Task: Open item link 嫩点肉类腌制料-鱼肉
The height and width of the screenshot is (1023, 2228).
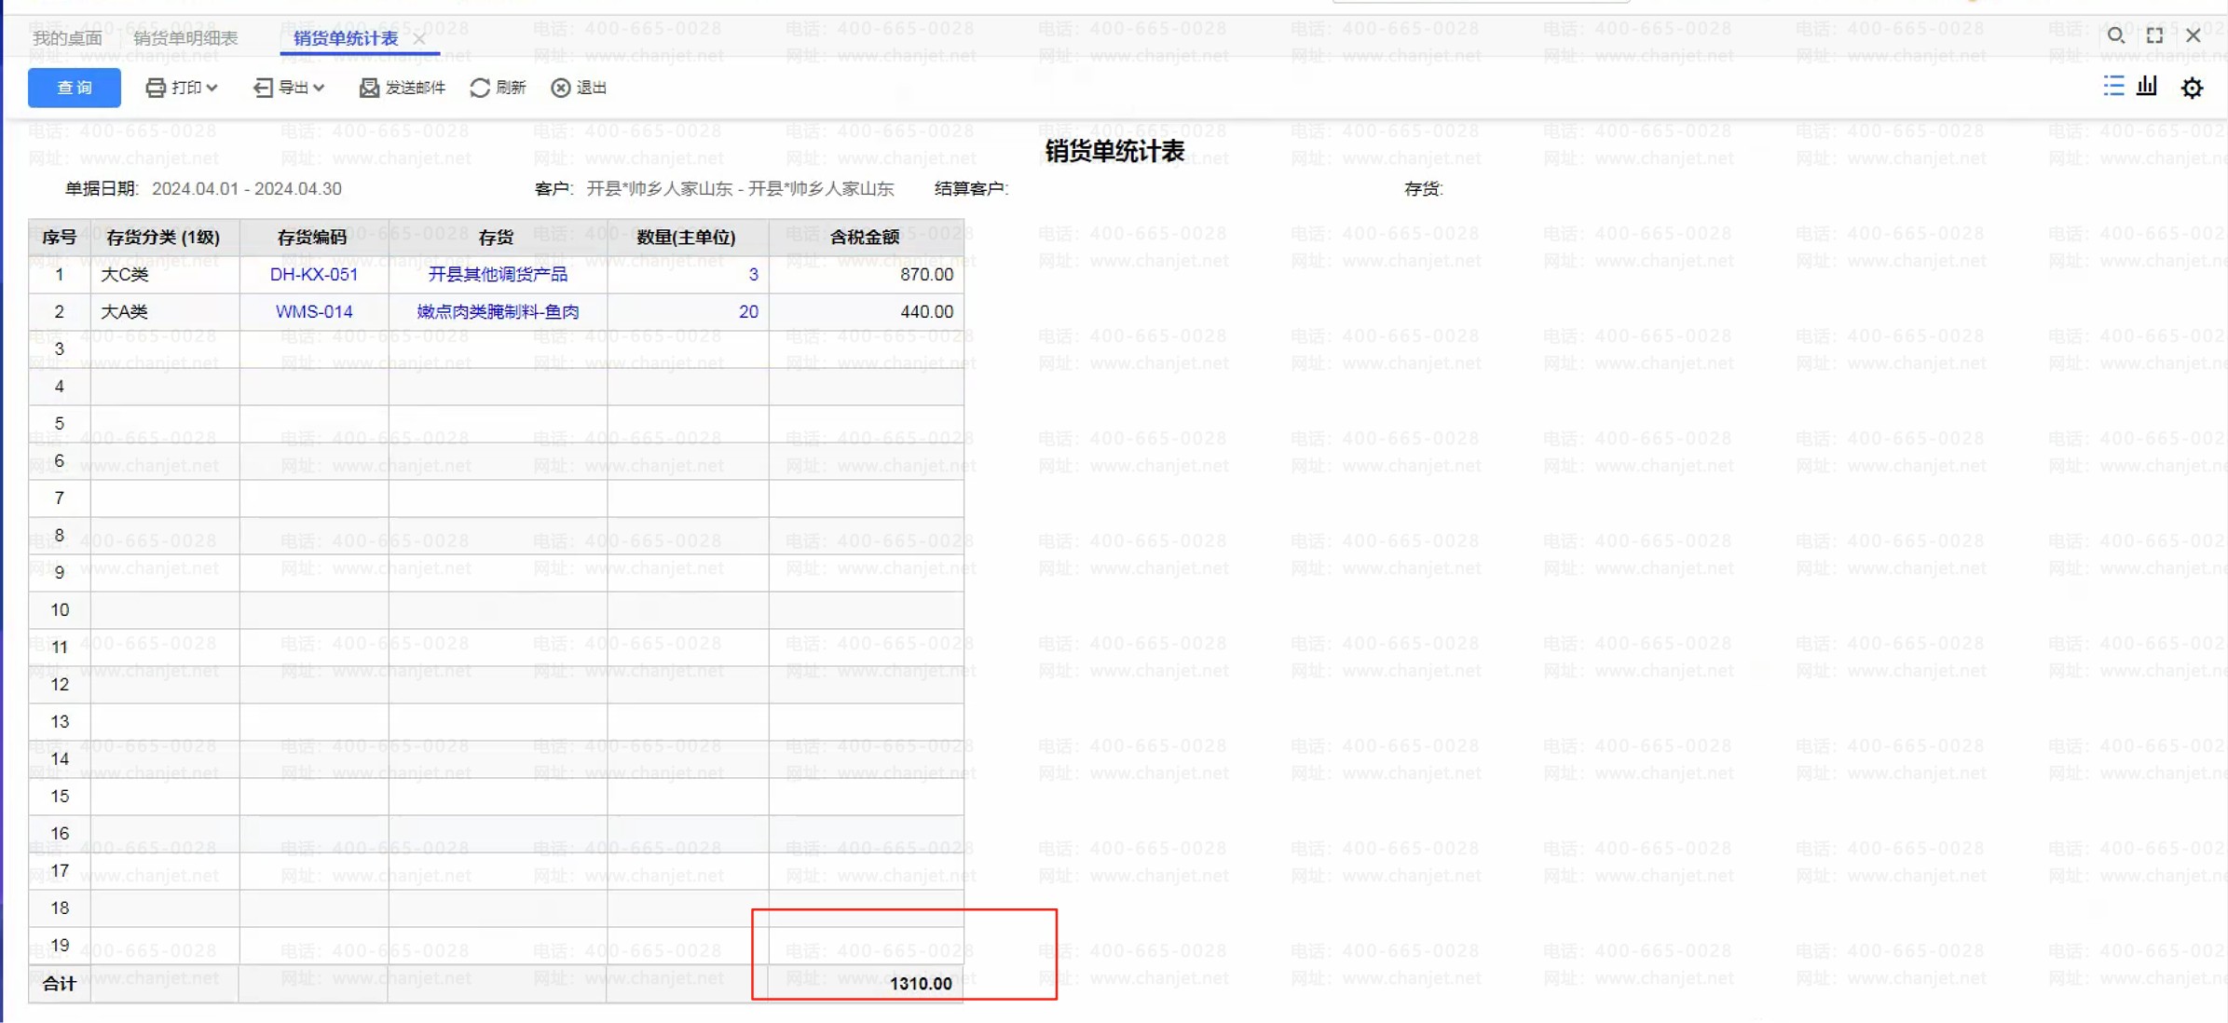Action: 498,311
